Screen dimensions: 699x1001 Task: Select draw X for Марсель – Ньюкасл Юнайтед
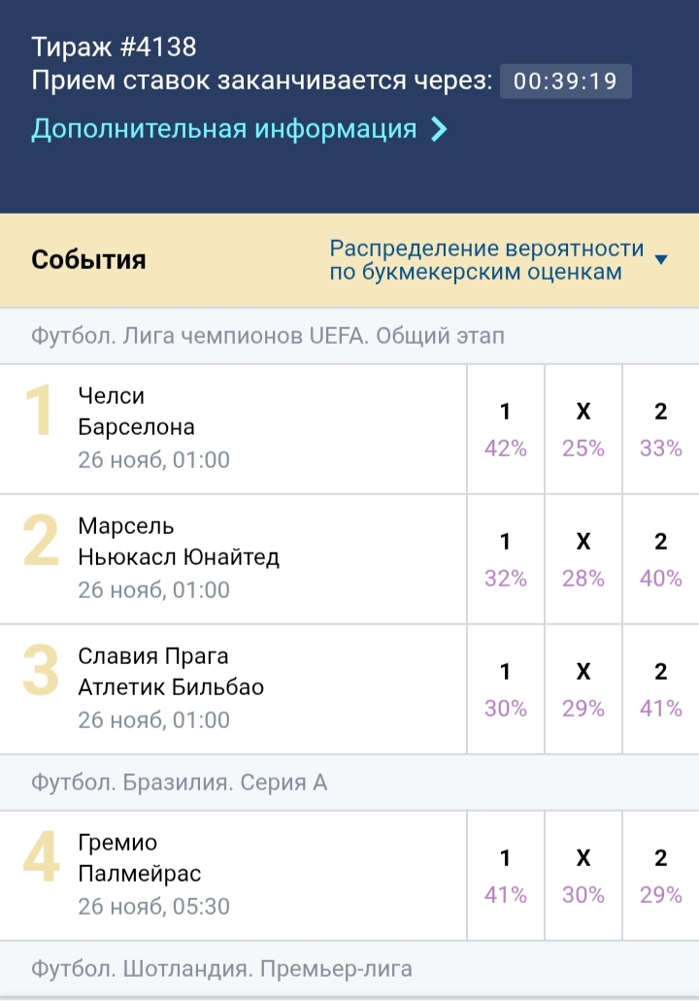[583, 559]
